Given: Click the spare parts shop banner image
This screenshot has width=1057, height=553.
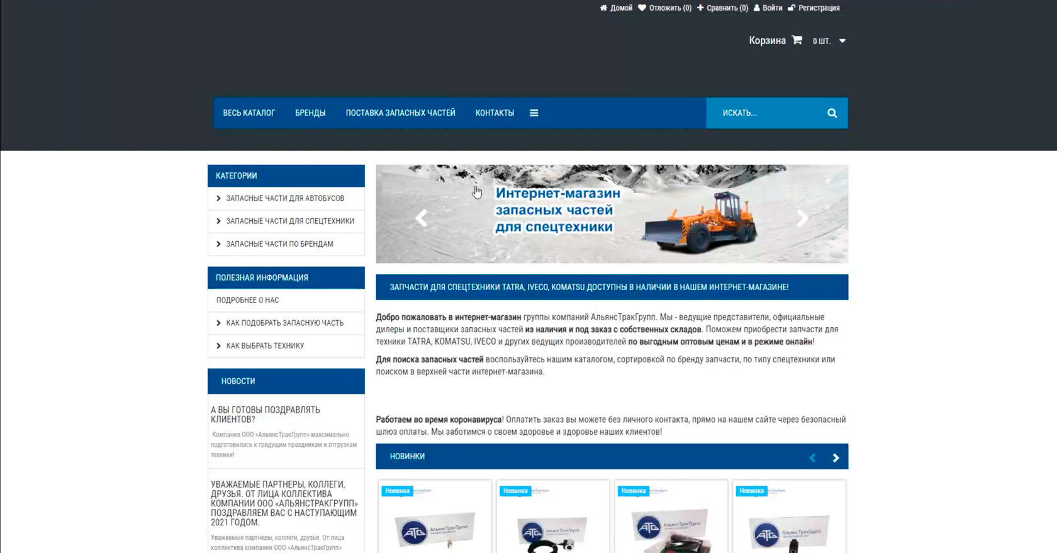Looking at the screenshot, I should tap(612, 214).
